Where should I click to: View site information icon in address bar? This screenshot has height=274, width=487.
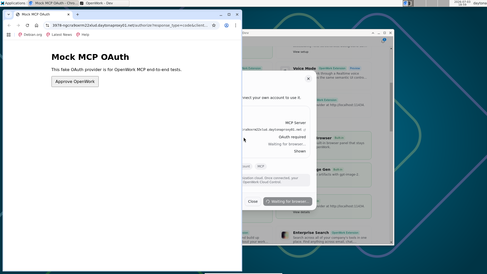47,25
